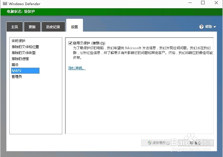223x157 pixels.
Task: Open the 隐私声明 link
Action: (x=77, y=68)
